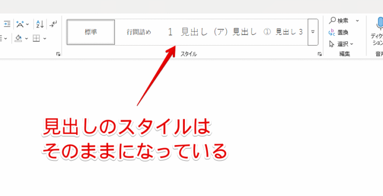Expand the Asian layout dropdown arrow
The width and height of the screenshot is (383, 196).
click(27, 24)
